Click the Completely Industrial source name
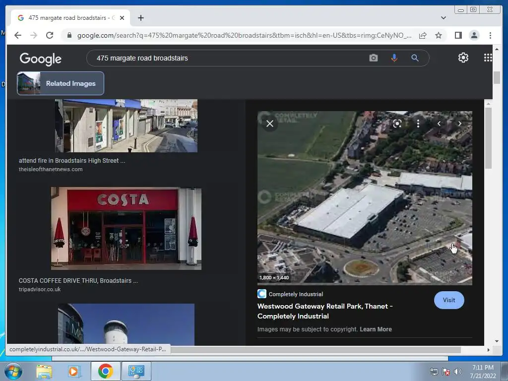508x381 pixels. (x=296, y=294)
